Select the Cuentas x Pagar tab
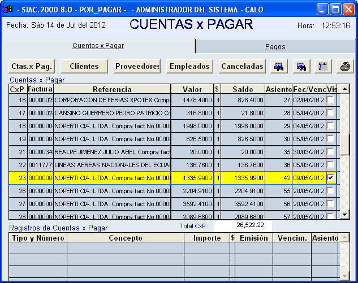Image resolution: width=358 pixels, height=283 pixels. pyautogui.click(x=98, y=46)
